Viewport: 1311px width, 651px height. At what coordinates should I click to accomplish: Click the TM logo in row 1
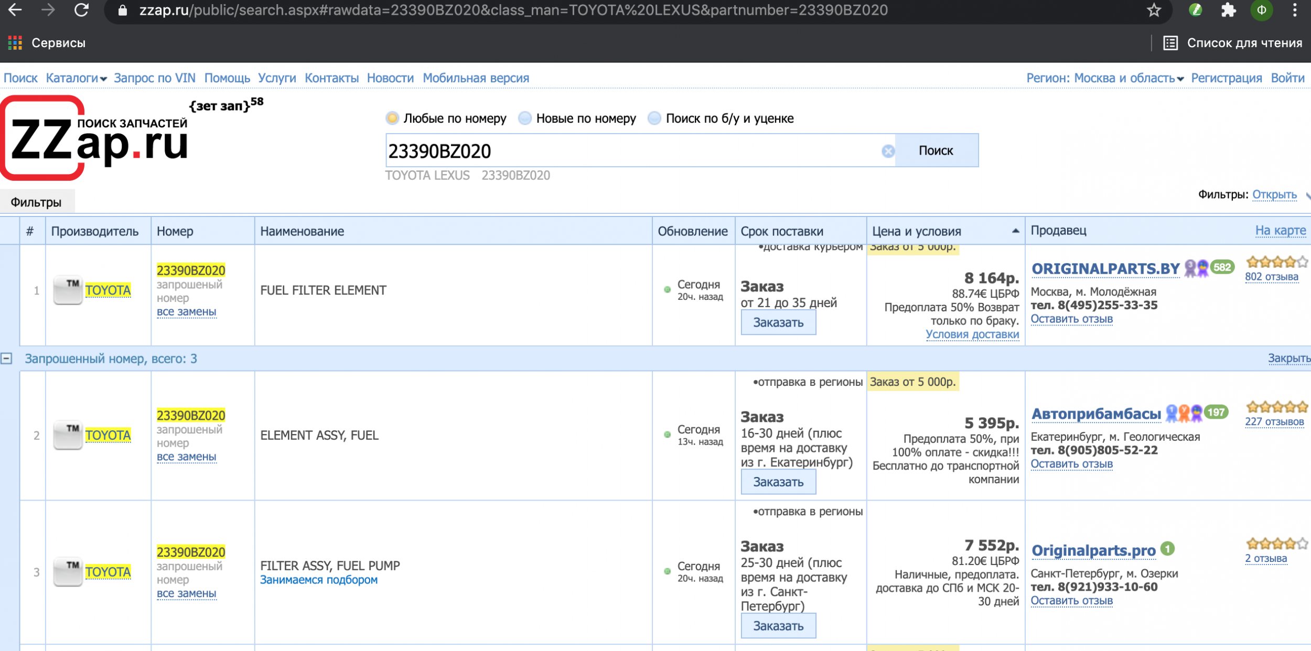(68, 290)
